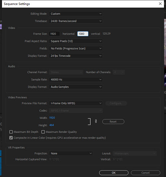Viewport: 166px width, 177px height.
Task: Open video Display Format 24 fps Timecode dropdown
Action: (x=76, y=56)
